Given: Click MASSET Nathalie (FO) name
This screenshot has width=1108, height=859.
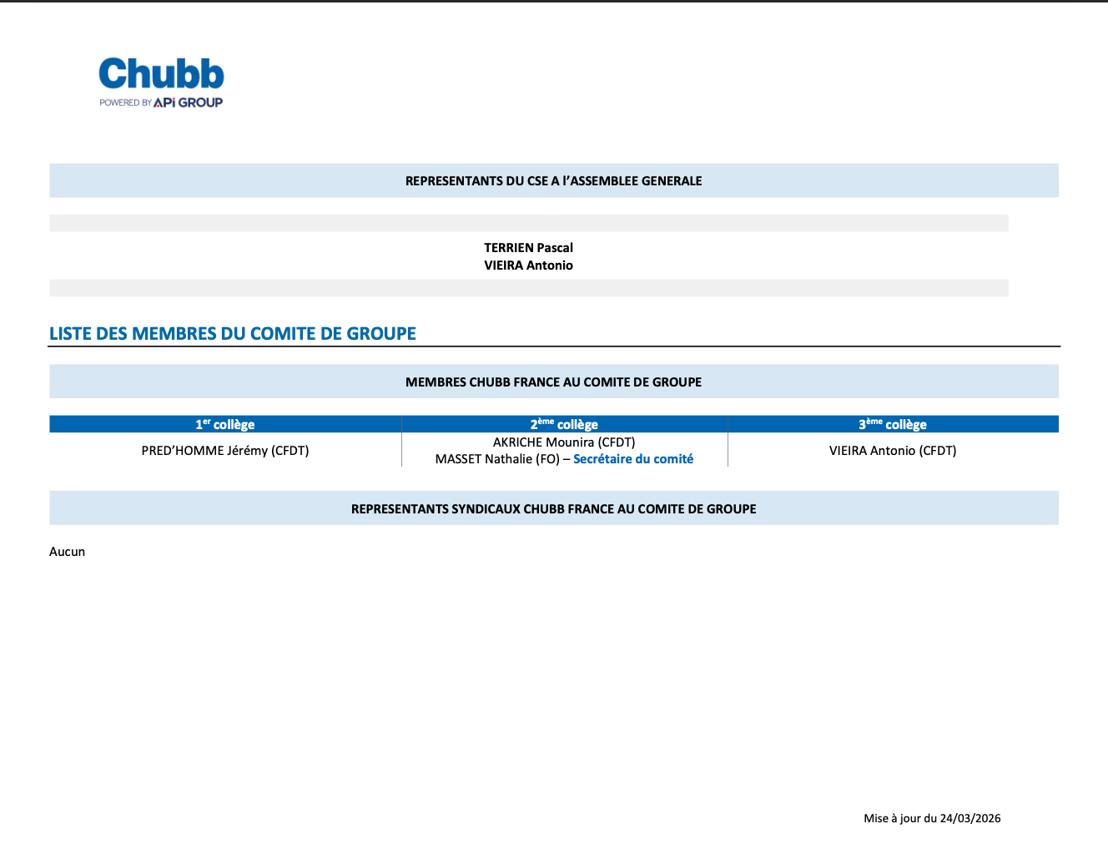Looking at the screenshot, I should click(x=497, y=459).
